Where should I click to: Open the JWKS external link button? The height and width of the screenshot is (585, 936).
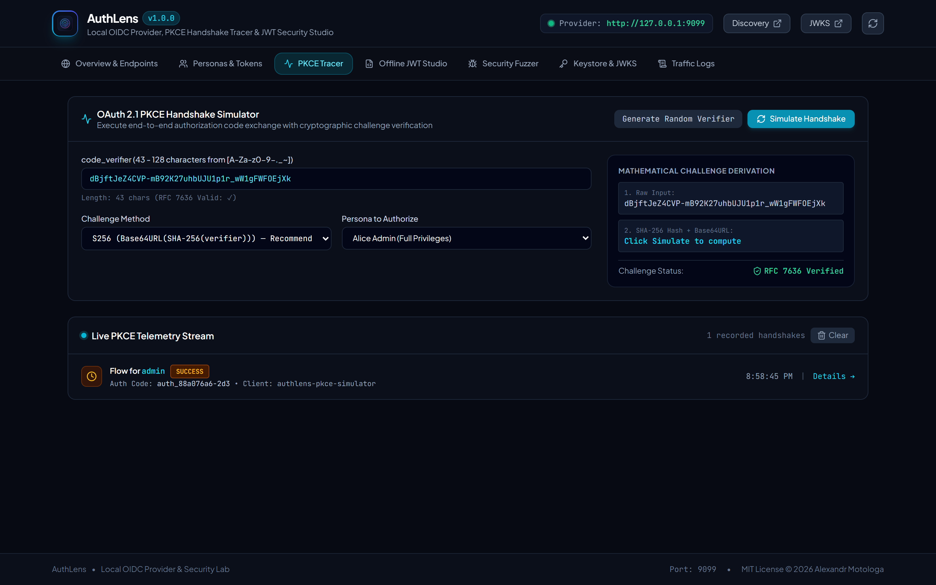click(825, 24)
